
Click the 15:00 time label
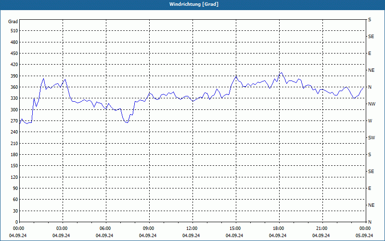pos(235,228)
